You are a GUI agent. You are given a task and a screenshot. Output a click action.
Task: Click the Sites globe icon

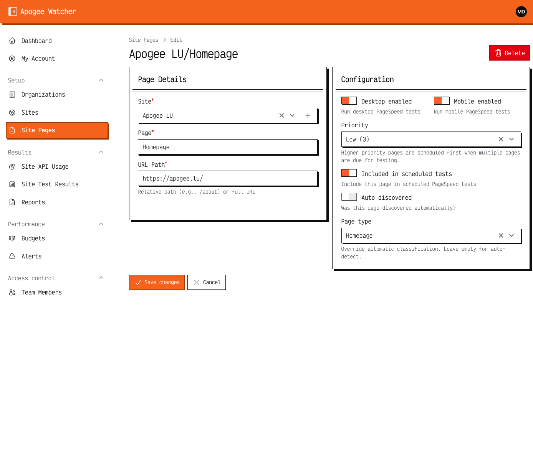click(12, 113)
